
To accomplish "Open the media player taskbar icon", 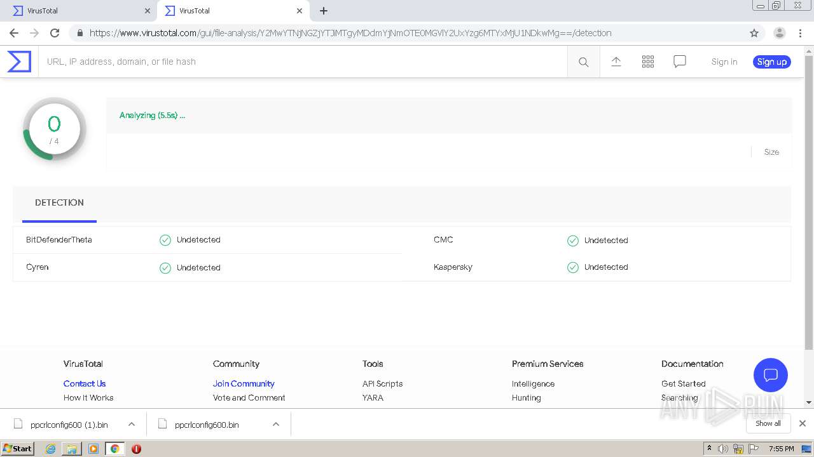I will tap(93, 449).
